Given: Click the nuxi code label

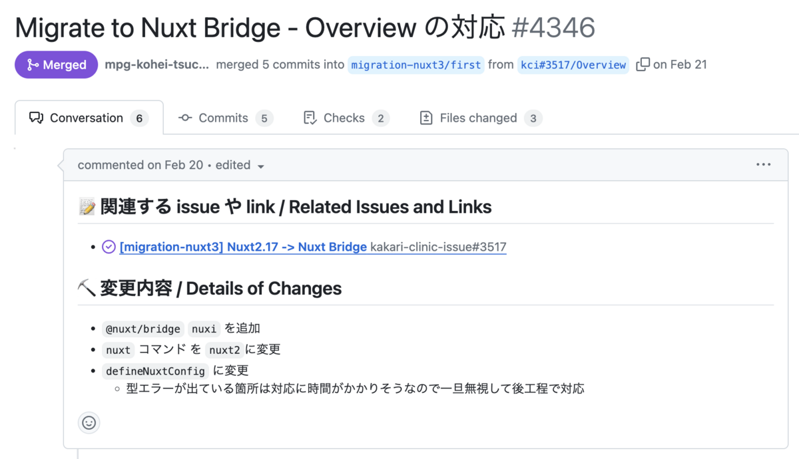Looking at the screenshot, I should (x=204, y=329).
